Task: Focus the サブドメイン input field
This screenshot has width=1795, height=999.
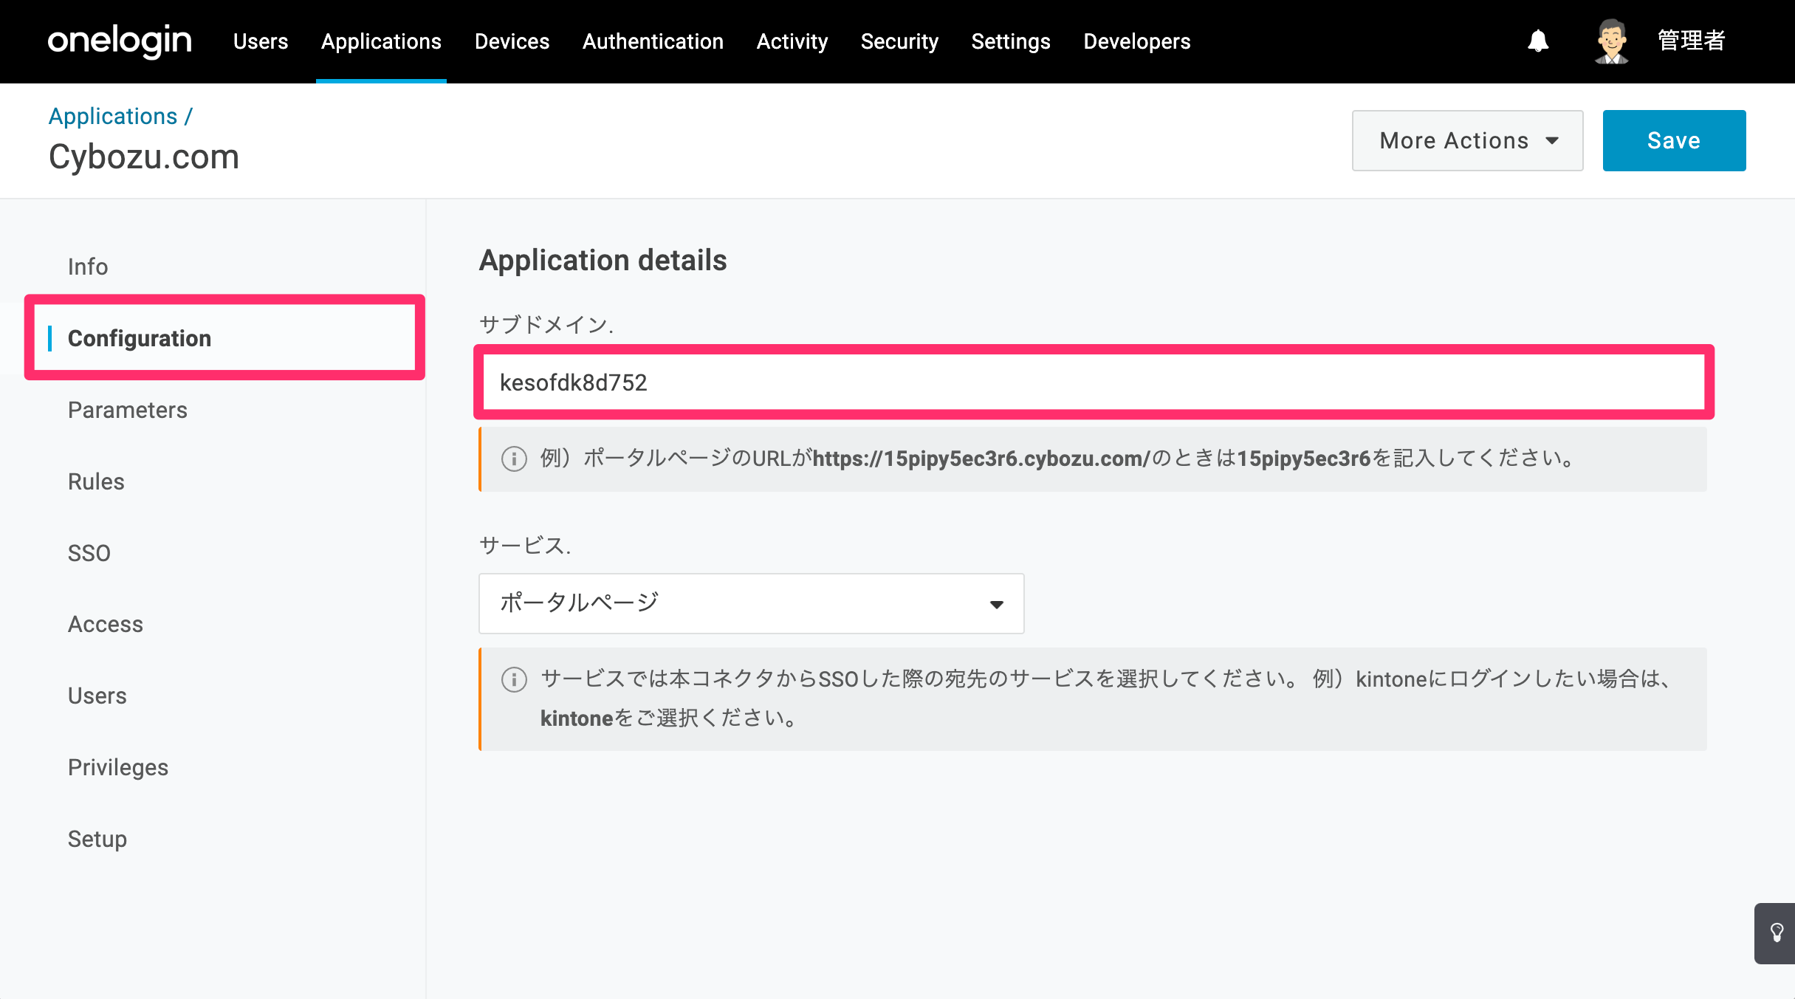Action: pos(1094,382)
